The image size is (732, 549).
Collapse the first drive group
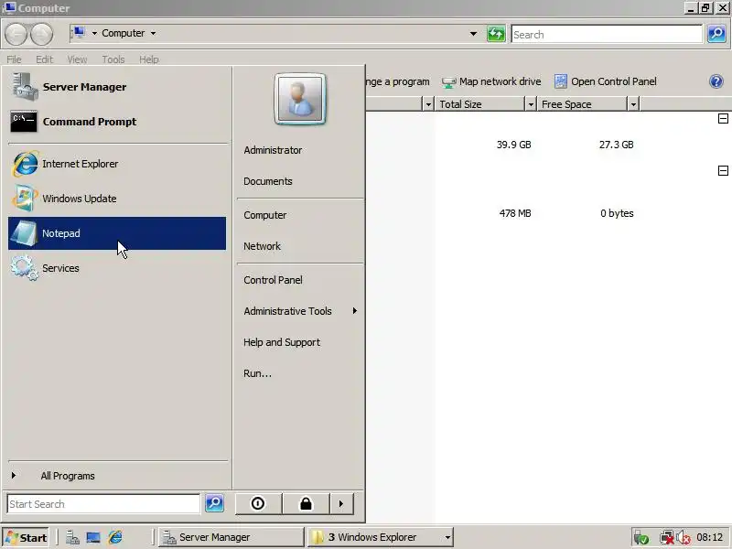pos(723,119)
